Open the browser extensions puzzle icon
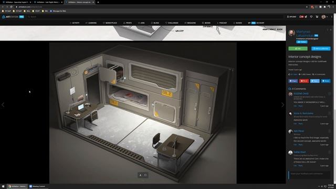 click(324, 7)
